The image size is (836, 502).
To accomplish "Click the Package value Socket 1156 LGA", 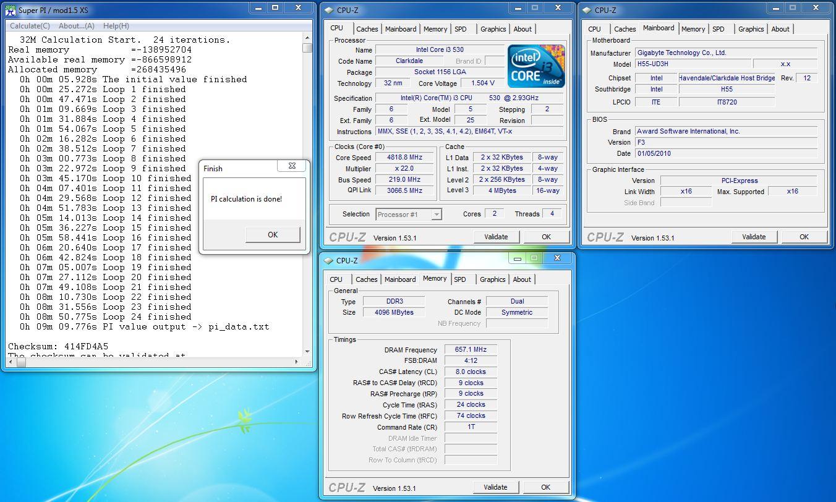I will [x=440, y=72].
